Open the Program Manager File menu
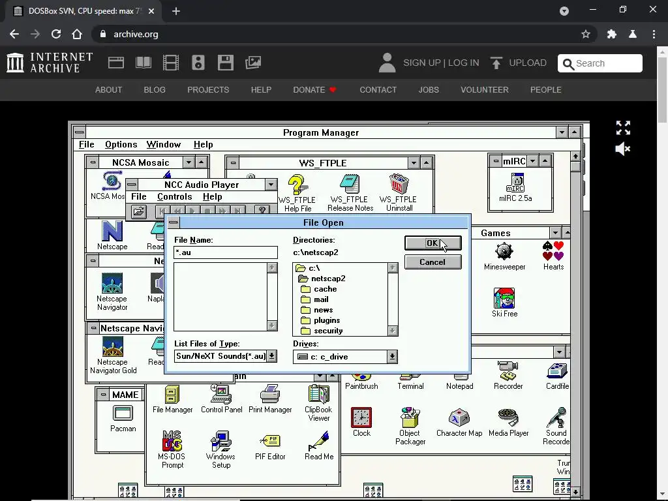Viewport: 668px width, 501px height. pos(87,144)
